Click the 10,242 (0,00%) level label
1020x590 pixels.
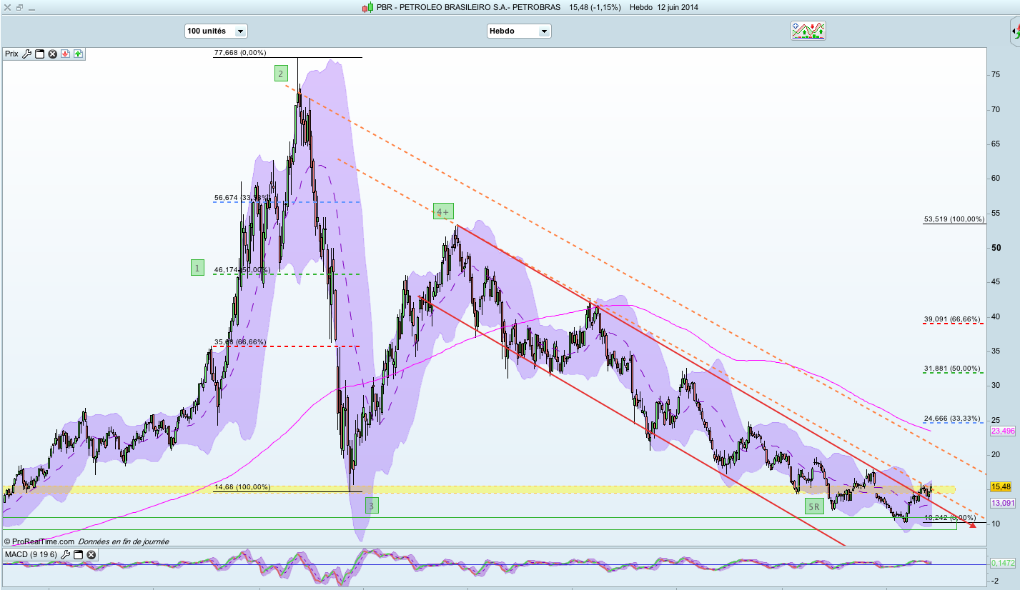click(x=950, y=518)
